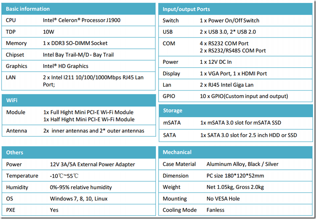This screenshot has height=219, width=316.
Task: Click the Storage section header
Action: [173, 110]
